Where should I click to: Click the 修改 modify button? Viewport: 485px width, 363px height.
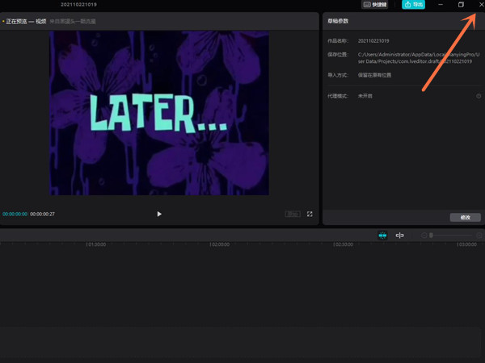click(465, 218)
